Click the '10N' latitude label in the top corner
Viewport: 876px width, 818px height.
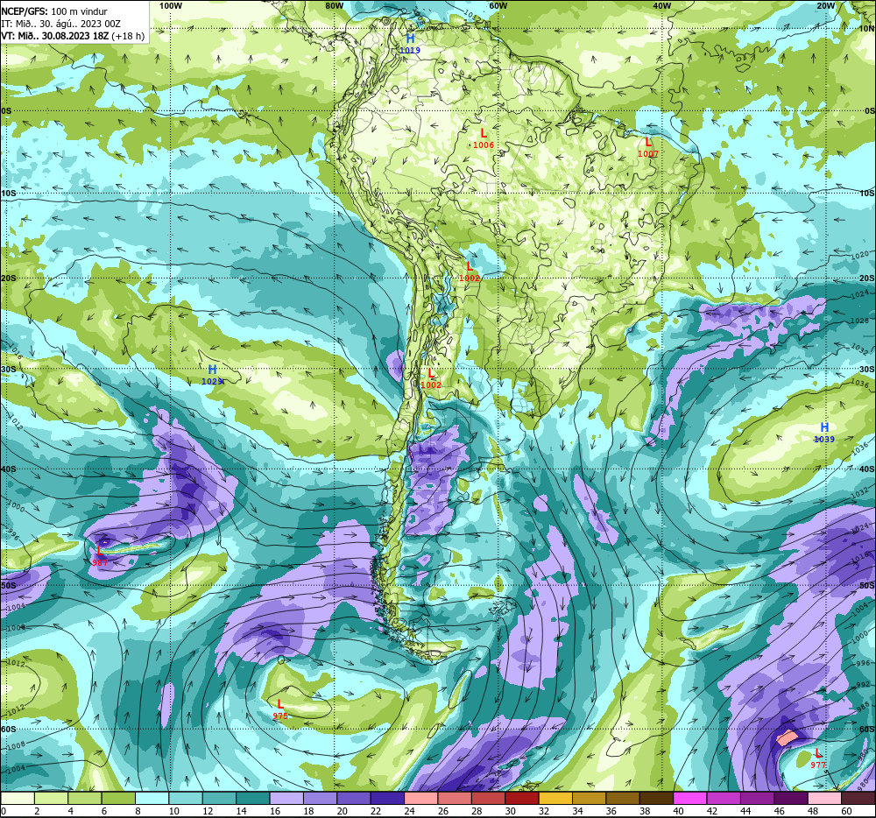pyautogui.click(x=866, y=28)
